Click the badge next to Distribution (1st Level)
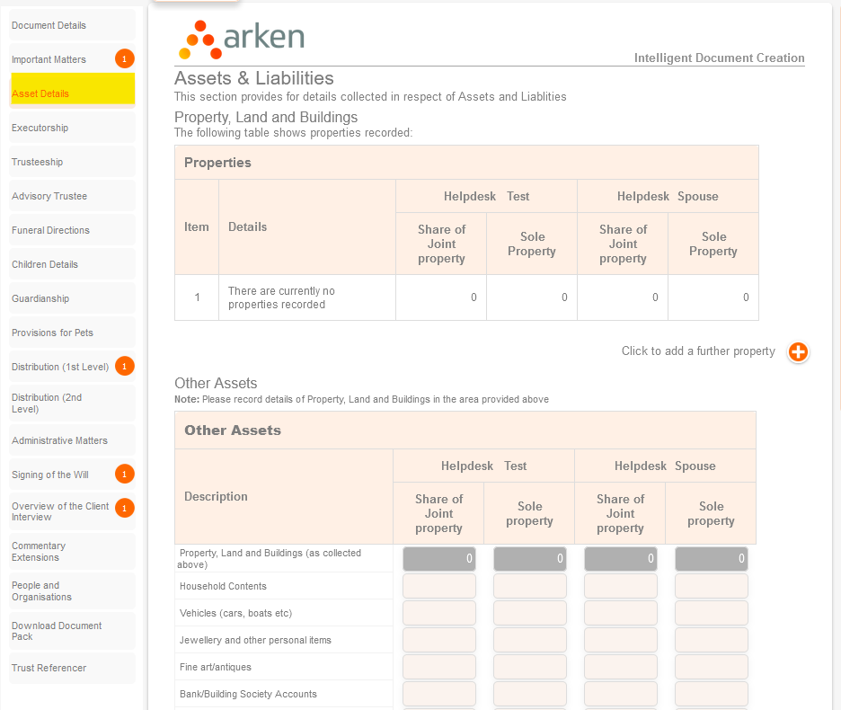 tap(124, 367)
